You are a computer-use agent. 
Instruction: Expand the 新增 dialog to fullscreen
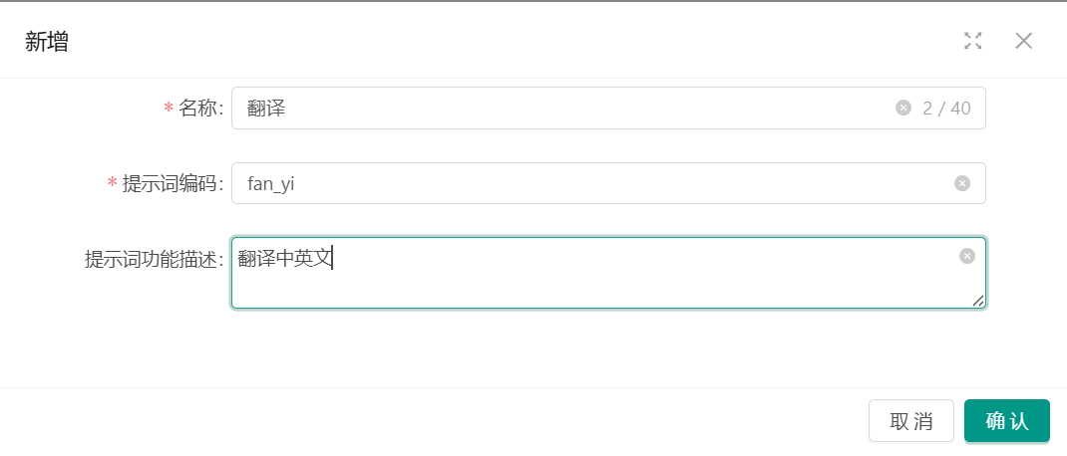[973, 41]
